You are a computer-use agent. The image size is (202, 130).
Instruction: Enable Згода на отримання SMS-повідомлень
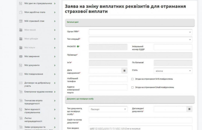(132, 79)
